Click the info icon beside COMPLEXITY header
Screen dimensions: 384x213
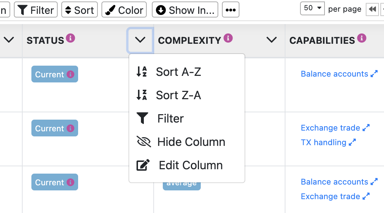(x=228, y=38)
